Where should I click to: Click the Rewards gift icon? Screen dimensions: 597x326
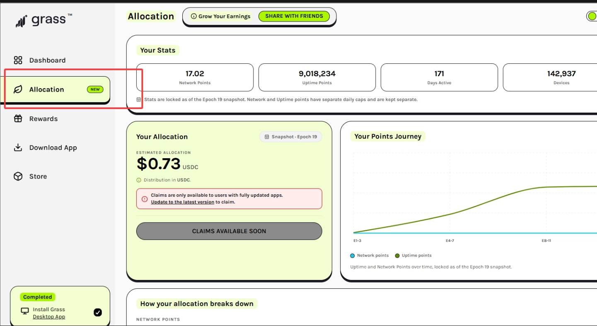(18, 118)
